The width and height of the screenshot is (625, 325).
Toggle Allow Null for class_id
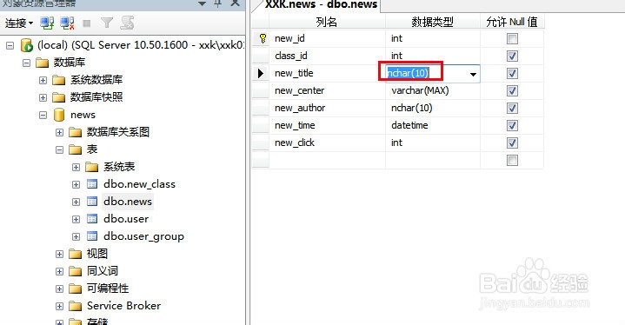click(512, 56)
